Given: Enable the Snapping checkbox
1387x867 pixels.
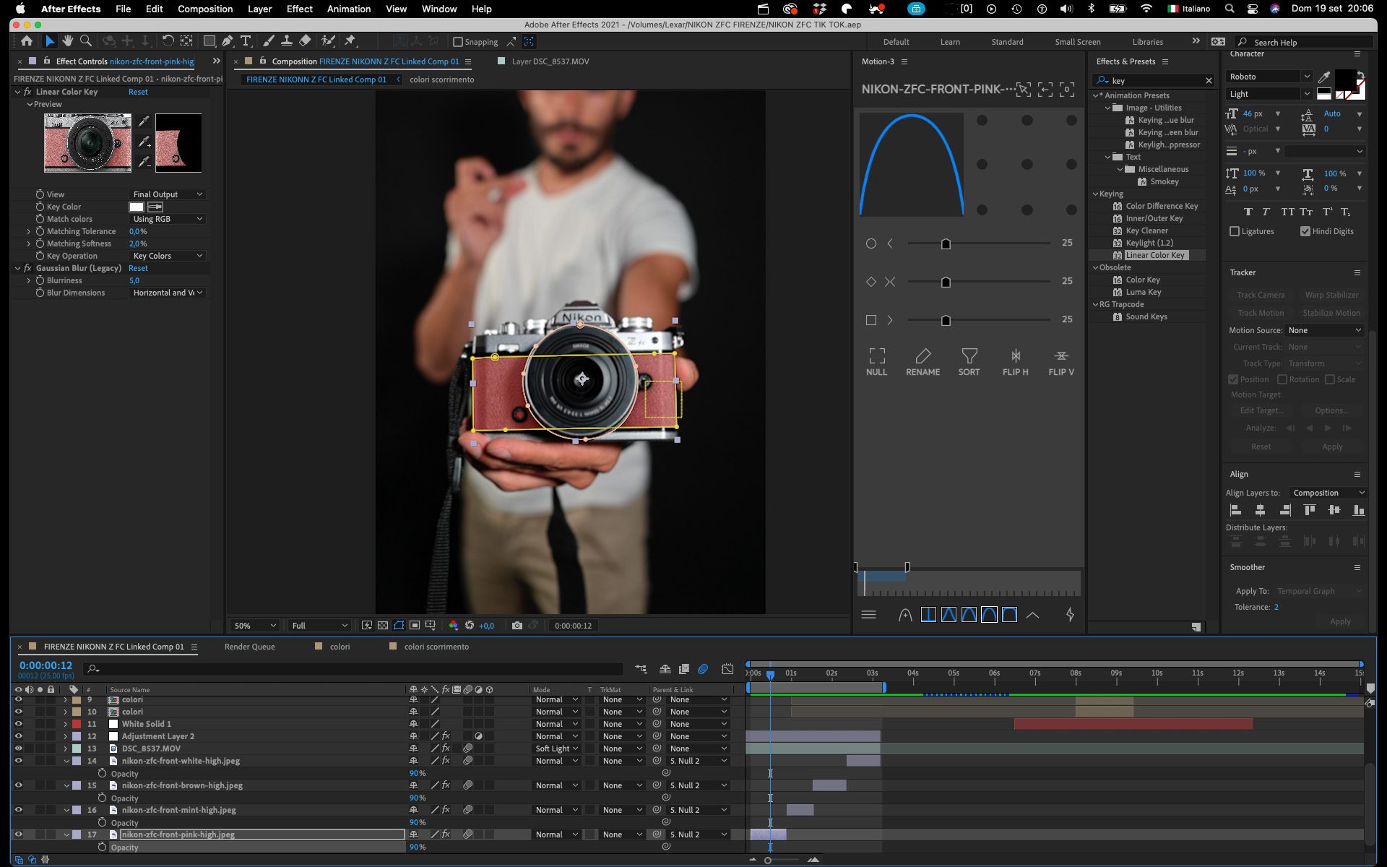Looking at the screenshot, I should (457, 42).
